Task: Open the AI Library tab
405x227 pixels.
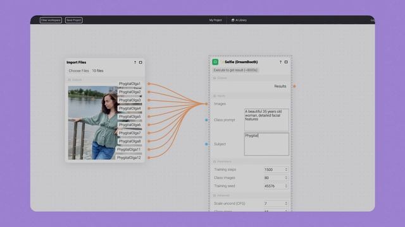Action: (x=239, y=20)
